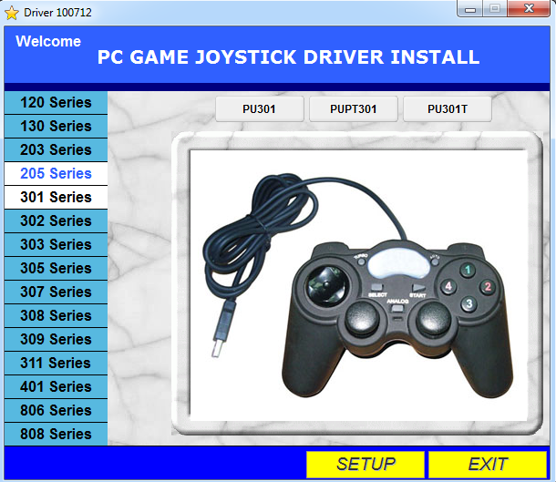
Task: Pick the 305 Series option
Action: coord(56,268)
